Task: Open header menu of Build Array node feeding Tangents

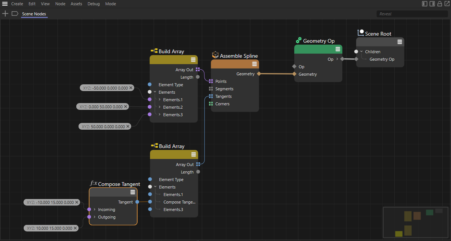Action: click(x=194, y=154)
